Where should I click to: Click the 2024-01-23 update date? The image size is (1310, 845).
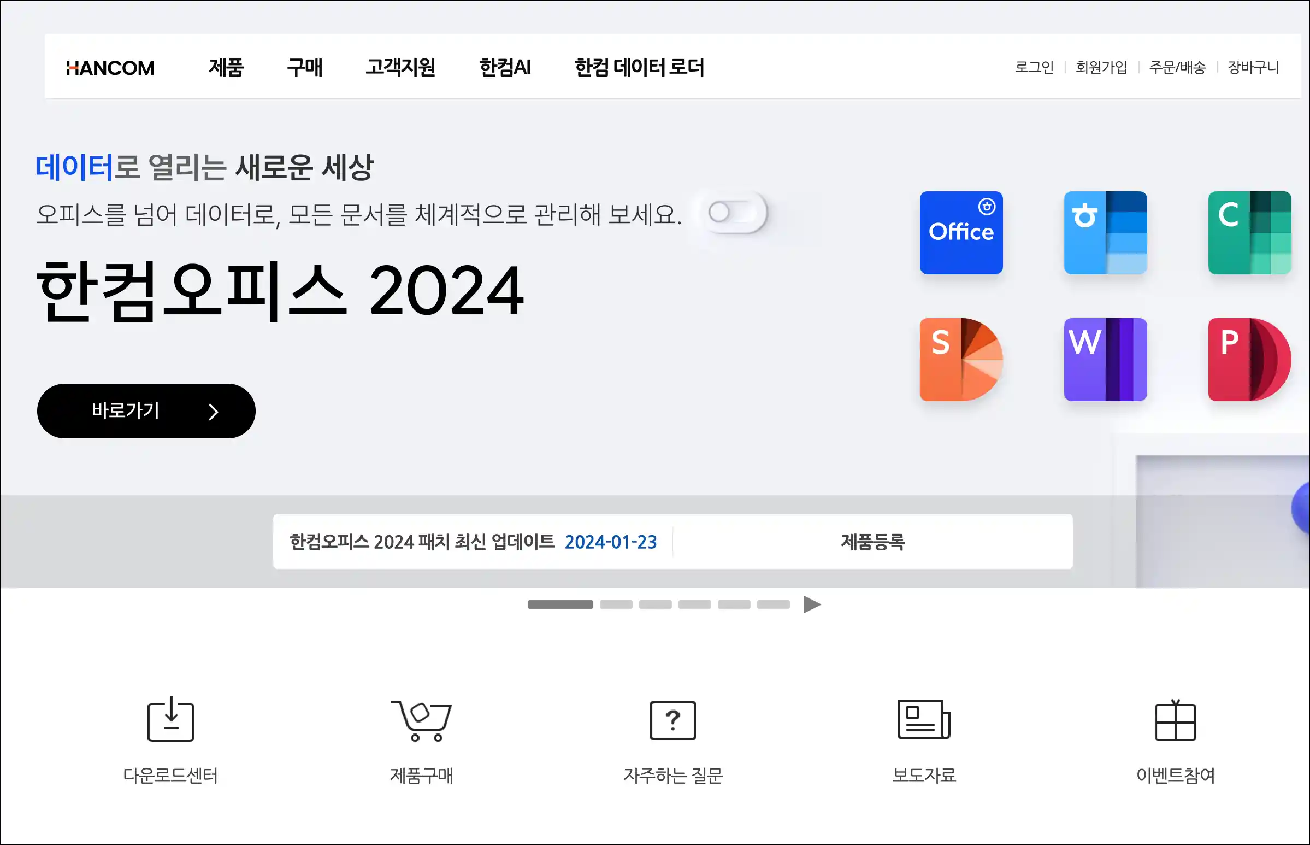click(610, 542)
